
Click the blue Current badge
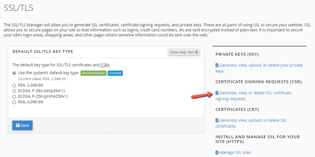tap(115, 73)
